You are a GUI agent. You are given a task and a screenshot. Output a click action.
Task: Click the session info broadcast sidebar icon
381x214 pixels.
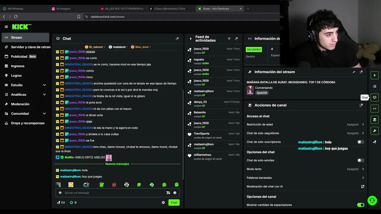pos(375,108)
